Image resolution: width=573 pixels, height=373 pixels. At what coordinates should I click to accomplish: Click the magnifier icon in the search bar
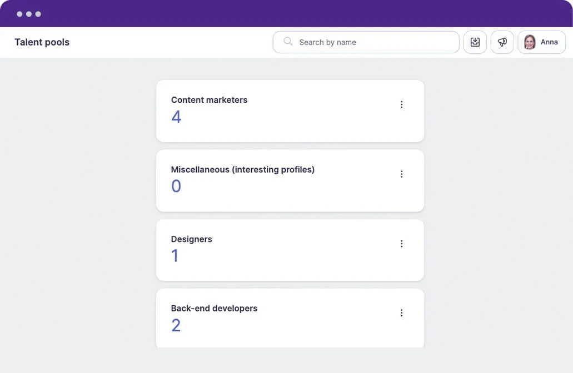[x=288, y=42]
